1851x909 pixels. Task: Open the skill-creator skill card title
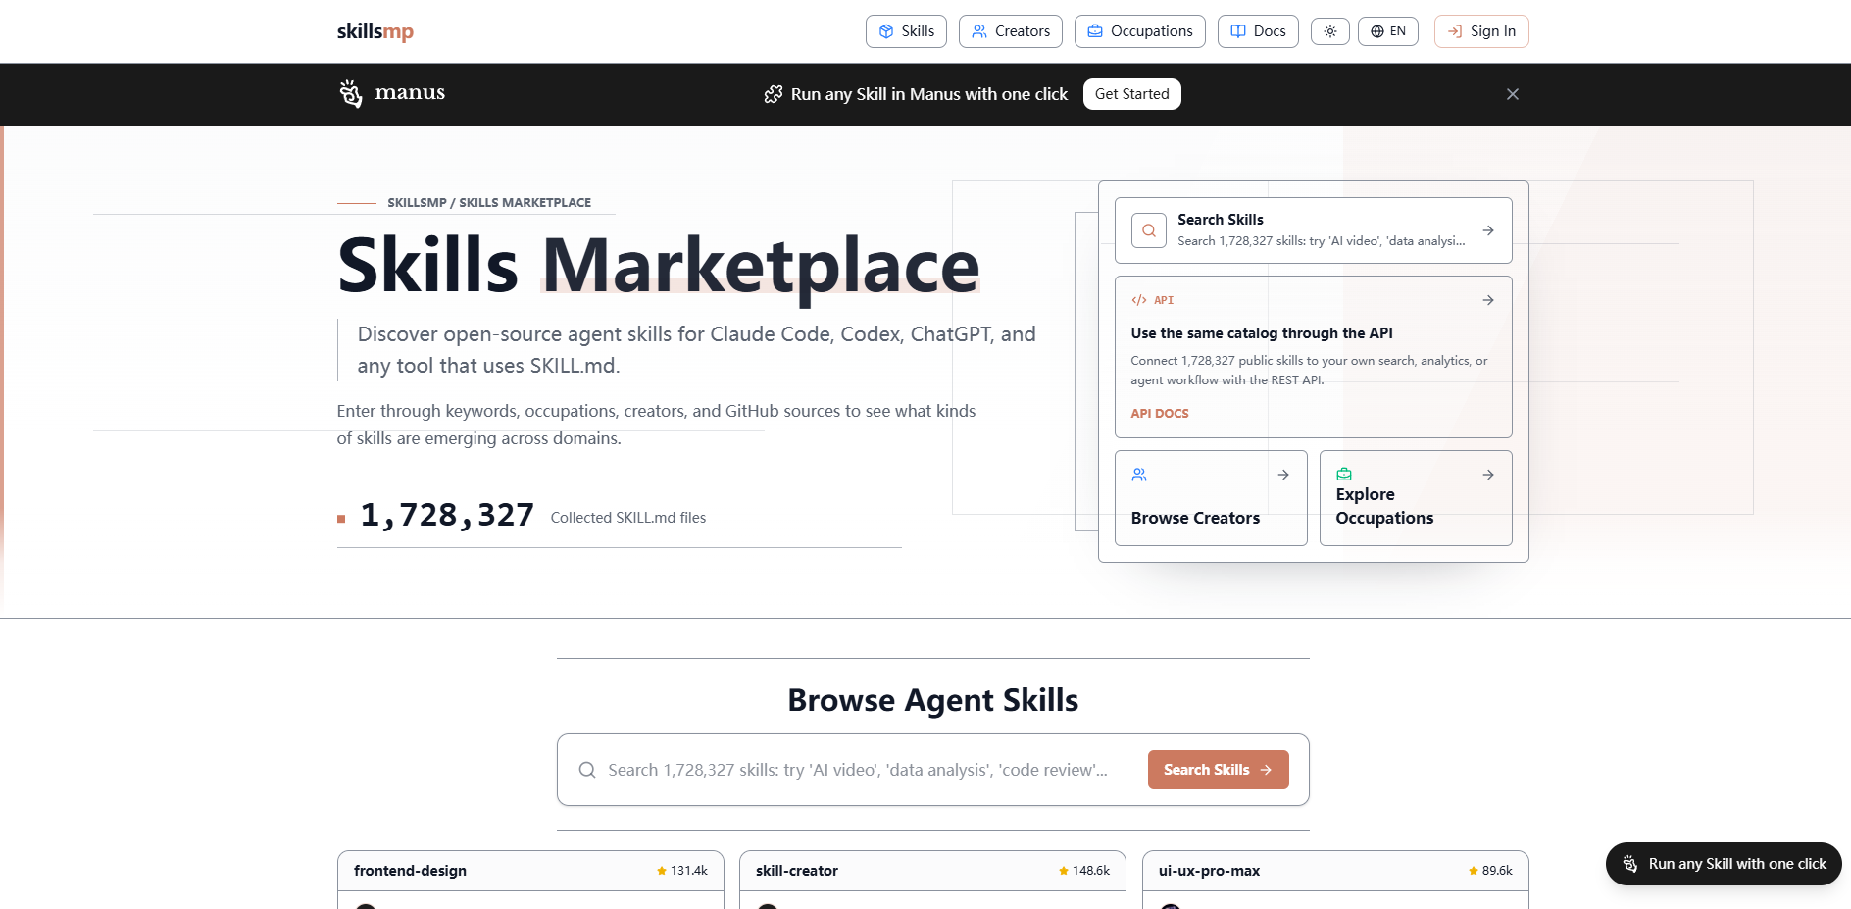[x=797, y=871]
